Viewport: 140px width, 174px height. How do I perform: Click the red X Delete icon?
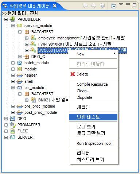[x=73, y=74]
